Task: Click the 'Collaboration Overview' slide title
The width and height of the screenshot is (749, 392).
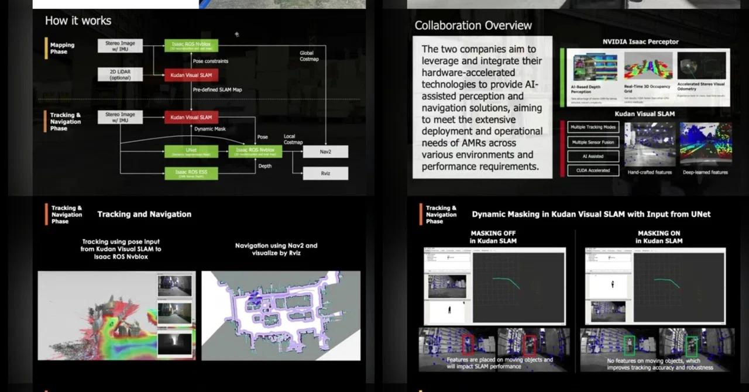Action: pyautogui.click(x=473, y=25)
